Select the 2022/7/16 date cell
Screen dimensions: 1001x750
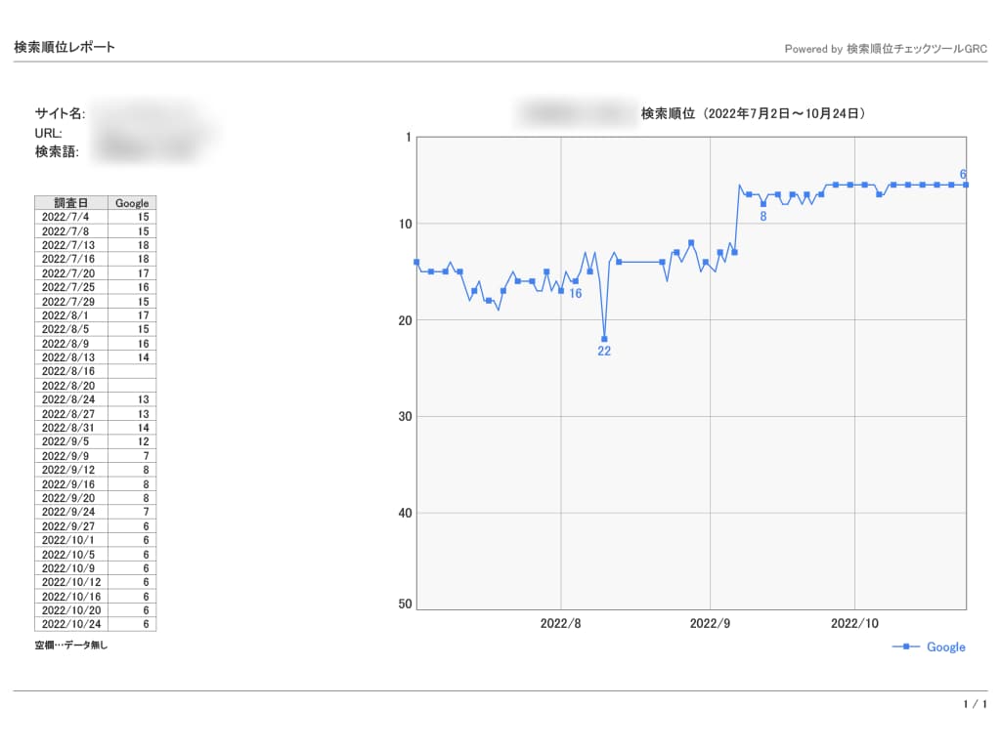(x=70, y=259)
